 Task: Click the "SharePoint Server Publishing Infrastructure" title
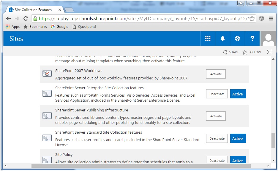click(91, 110)
